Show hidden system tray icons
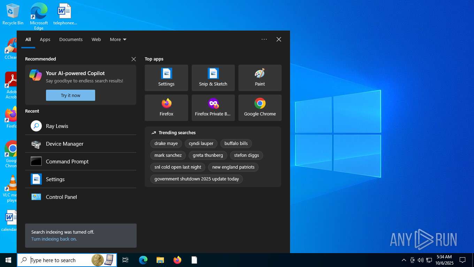This screenshot has width=474, height=267. pos(404,260)
